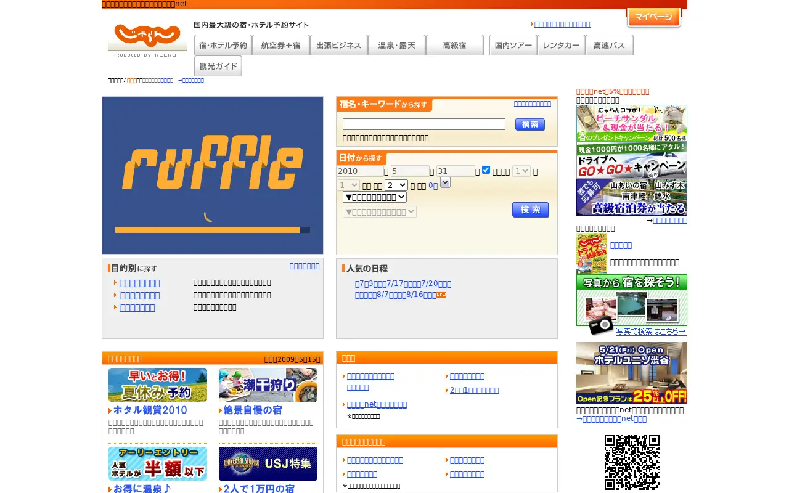Go to the 観光ガイド tab

click(218, 66)
